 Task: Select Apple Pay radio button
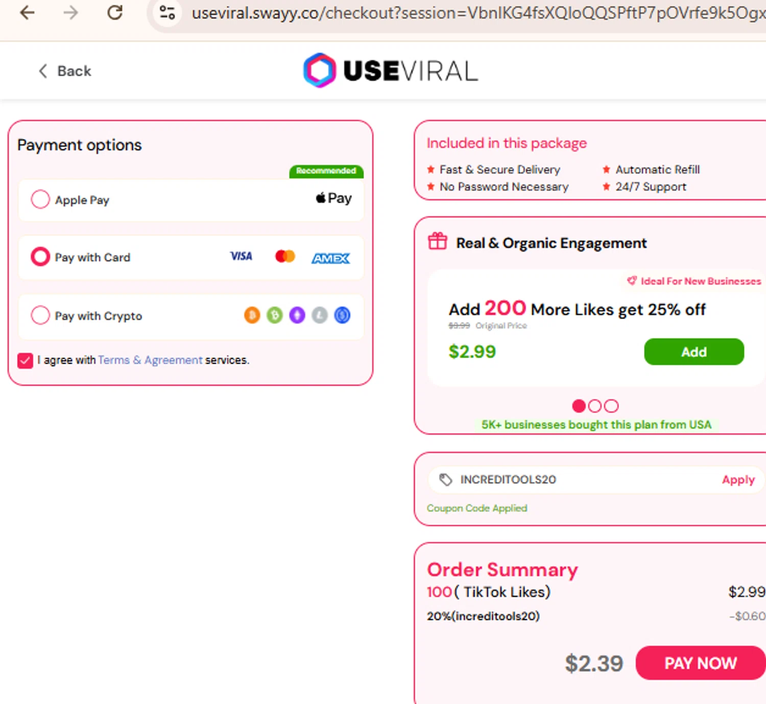point(40,199)
